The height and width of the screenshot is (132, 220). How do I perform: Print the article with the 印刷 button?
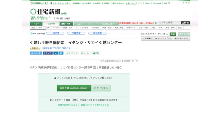point(96,53)
